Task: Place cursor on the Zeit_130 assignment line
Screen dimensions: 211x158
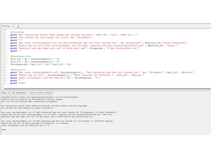Action: click(35, 59)
